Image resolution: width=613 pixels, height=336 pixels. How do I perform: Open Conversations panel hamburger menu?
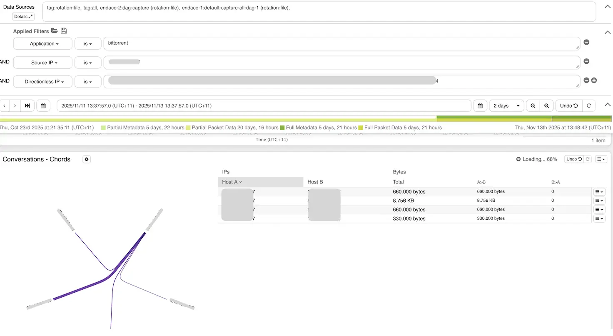(601, 159)
